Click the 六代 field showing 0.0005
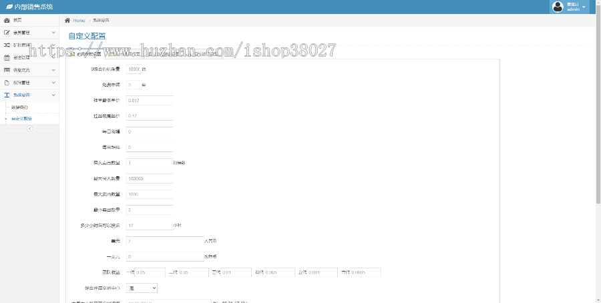This screenshot has width=601, height=303. (366, 272)
